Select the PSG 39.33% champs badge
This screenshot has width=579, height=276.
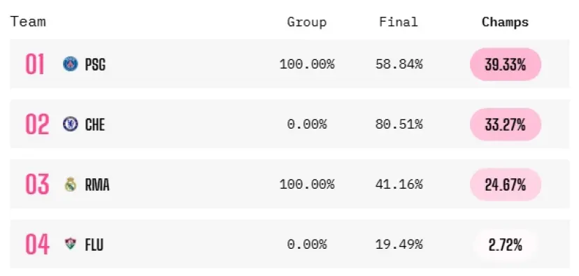506,64
